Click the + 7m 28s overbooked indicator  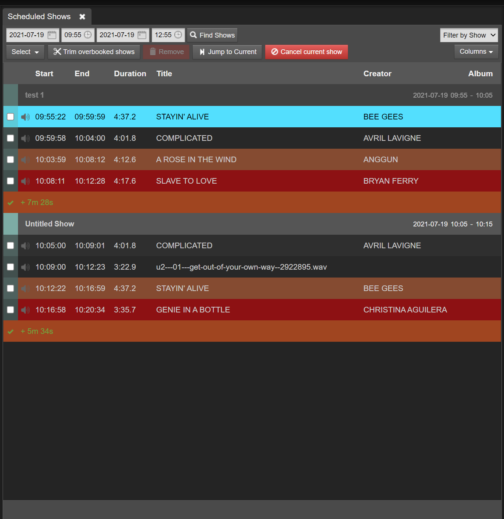pyautogui.click(x=37, y=202)
